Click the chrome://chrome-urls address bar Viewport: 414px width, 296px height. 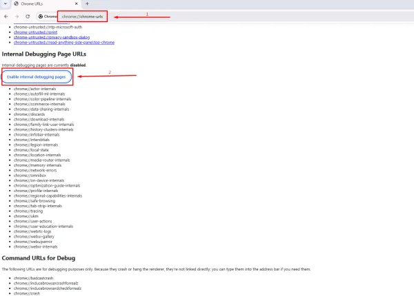pyautogui.click(x=81, y=16)
